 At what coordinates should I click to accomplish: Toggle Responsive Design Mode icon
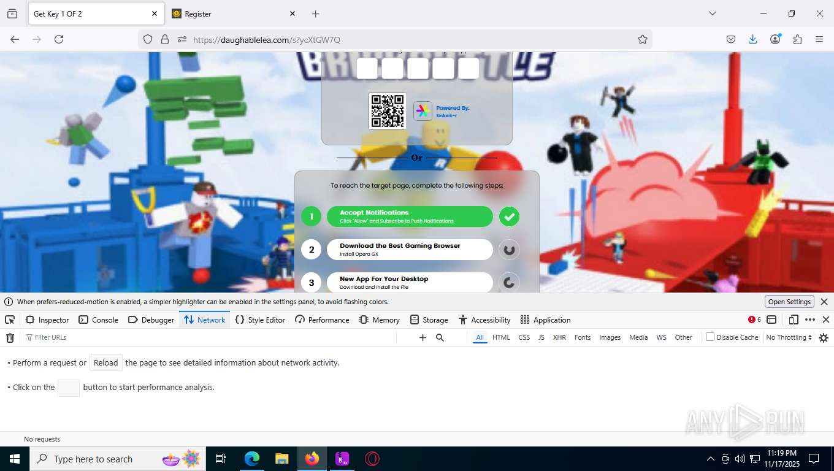pyautogui.click(x=794, y=320)
